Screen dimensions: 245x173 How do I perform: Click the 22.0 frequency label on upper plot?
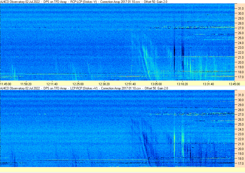click(241, 52)
